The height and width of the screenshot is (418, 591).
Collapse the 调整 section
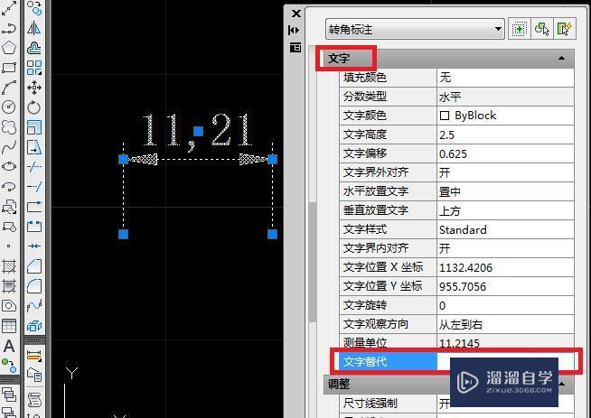(x=561, y=384)
